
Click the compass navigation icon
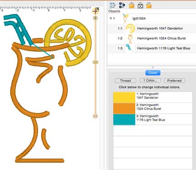click(96, 10)
